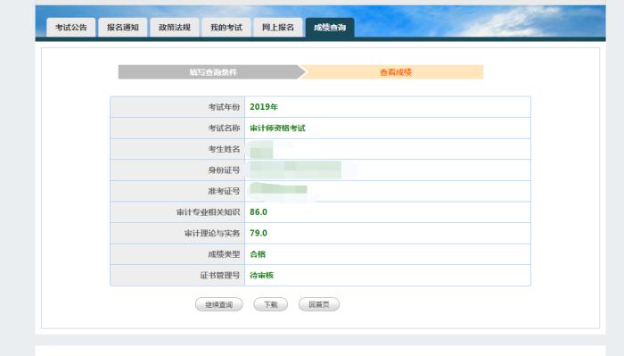The height and width of the screenshot is (356, 624).
Task: Click the 考生姓名 label
Action: (224, 149)
